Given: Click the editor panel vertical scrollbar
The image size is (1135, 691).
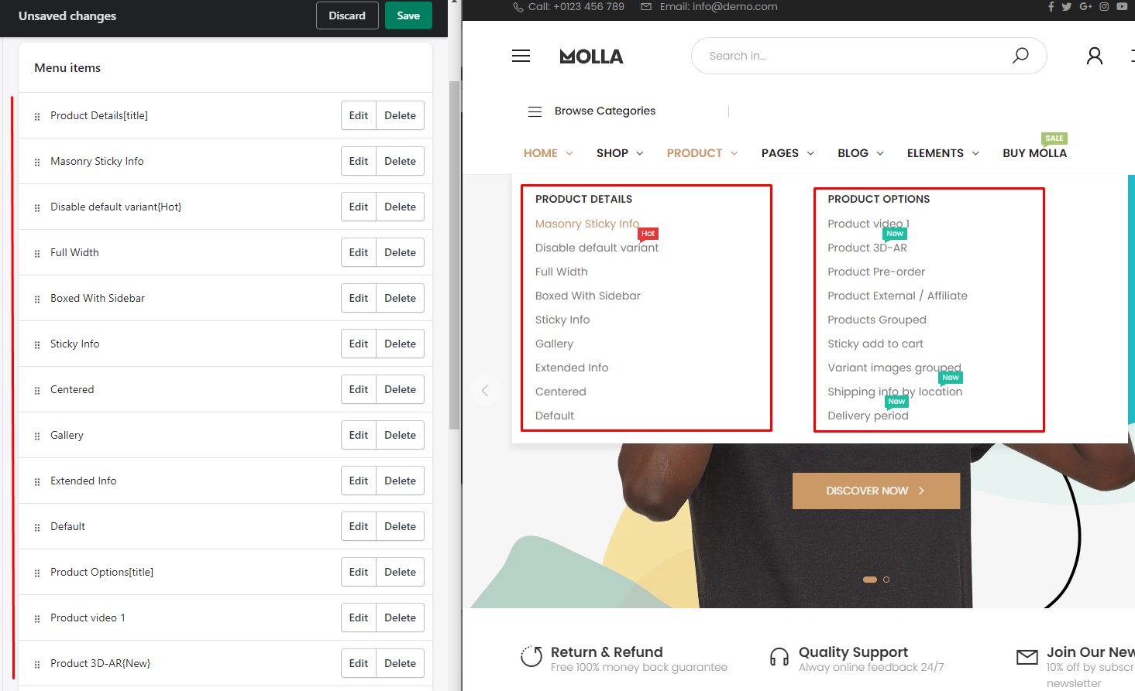Looking at the screenshot, I should tap(455, 255).
